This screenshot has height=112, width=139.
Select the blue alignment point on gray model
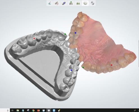point(71,70)
